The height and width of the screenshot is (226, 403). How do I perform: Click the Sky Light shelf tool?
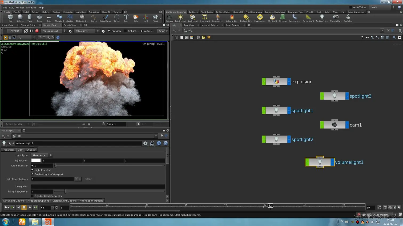pos(272,18)
